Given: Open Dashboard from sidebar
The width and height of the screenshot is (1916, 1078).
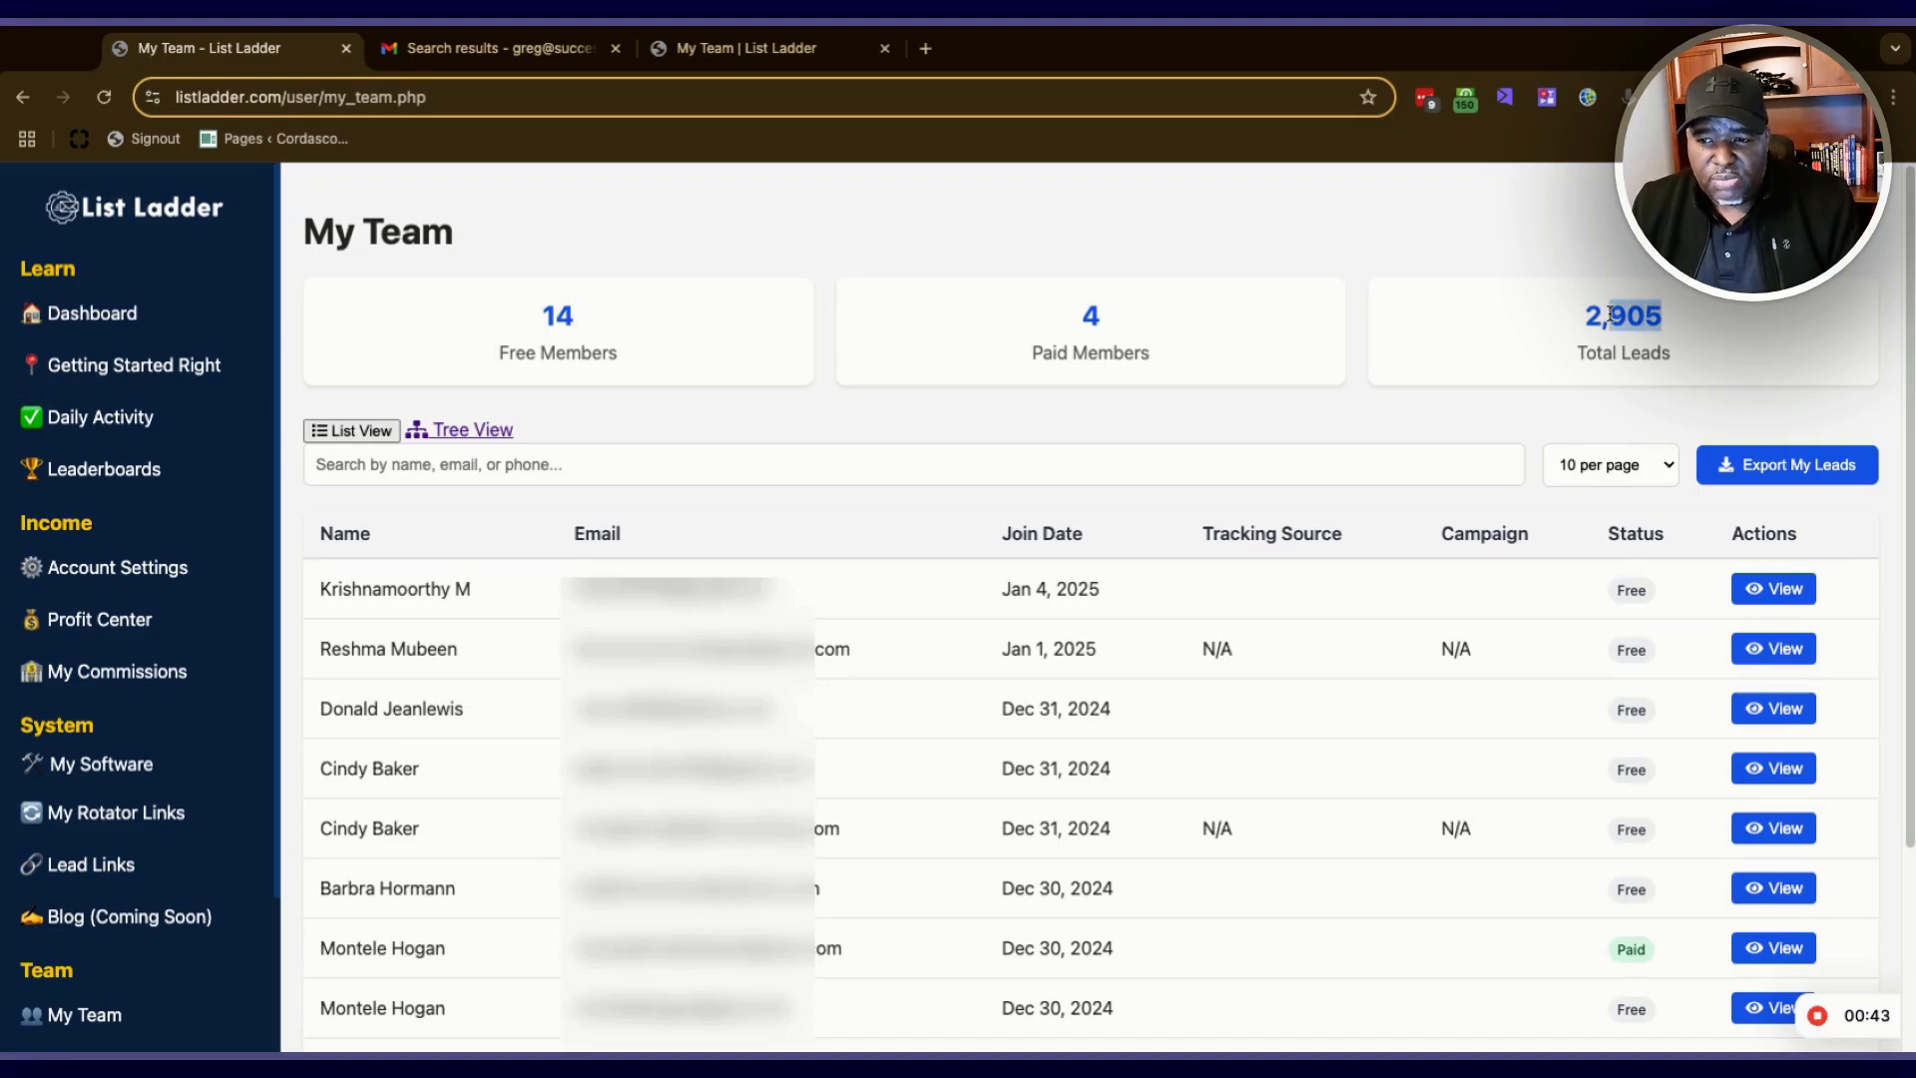Looking at the screenshot, I should (x=79, y=313).
